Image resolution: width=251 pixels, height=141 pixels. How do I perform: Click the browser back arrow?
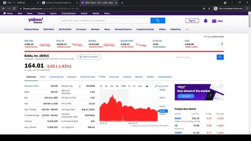pyautogui.click(x=4, y=9)
